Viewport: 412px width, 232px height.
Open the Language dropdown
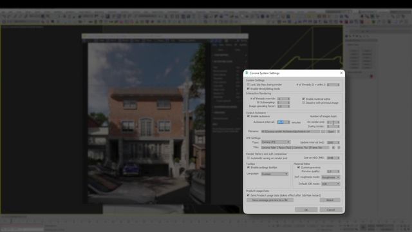pyautogui.click(x=275, y=174)
